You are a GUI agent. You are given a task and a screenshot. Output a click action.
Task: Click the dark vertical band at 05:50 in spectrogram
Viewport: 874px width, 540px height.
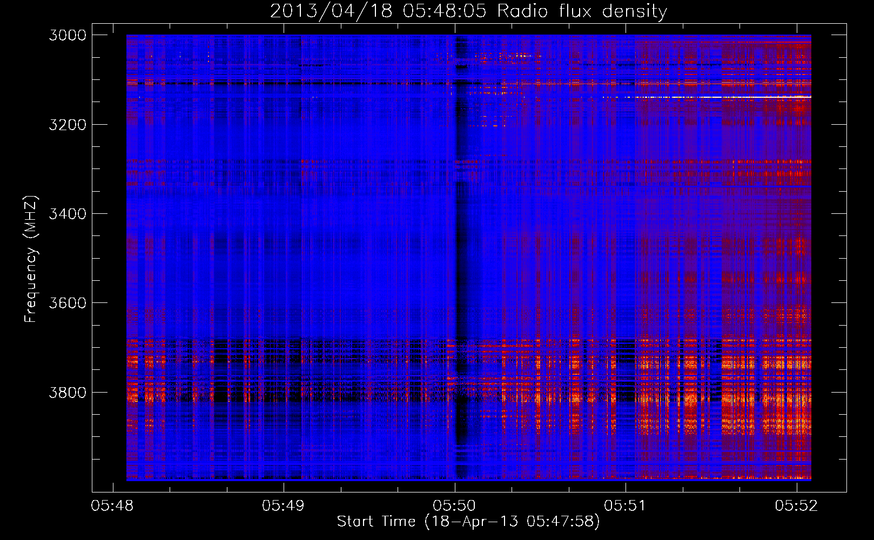click(461, 259)
